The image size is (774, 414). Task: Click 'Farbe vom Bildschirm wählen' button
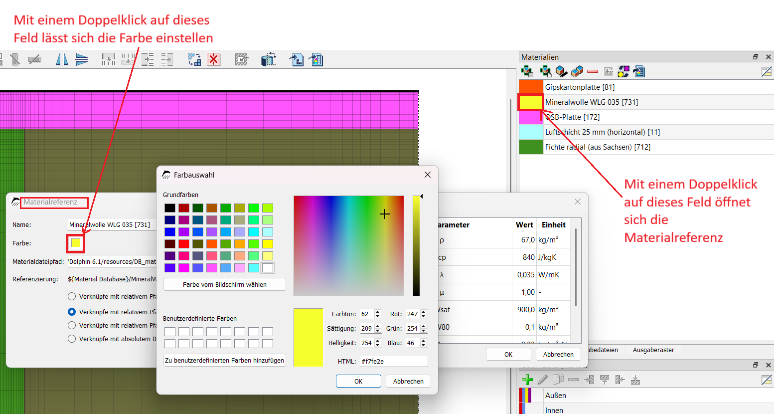tap(225, 284)
